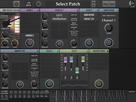Open the Animoog Z module header menu icon
The image size is (136, 102).
pos(78,10)
